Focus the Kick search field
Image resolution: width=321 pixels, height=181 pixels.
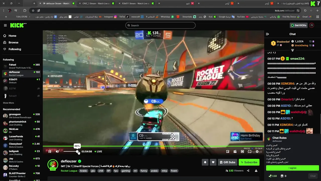coord(160,25)
